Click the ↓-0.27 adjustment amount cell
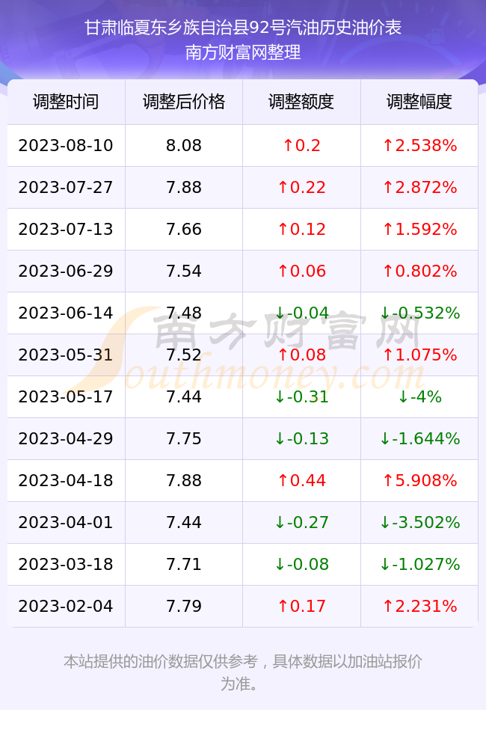Screen dimensions: 486x733 [x=301, y=522]
